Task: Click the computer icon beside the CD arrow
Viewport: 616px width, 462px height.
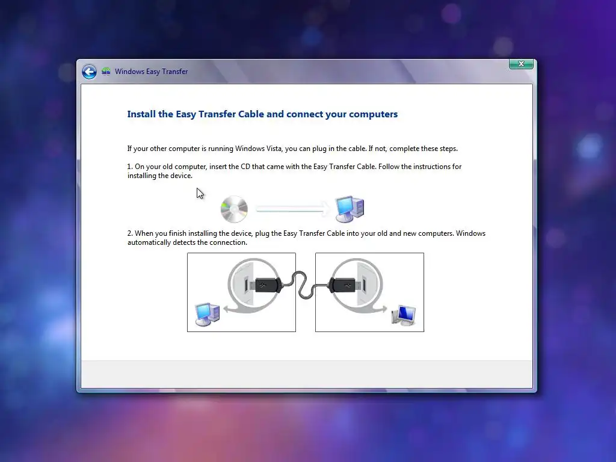Action: pyautogui.click(x=350, y=209)
